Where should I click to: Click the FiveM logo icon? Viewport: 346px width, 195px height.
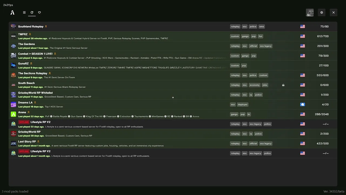[12, 12]
